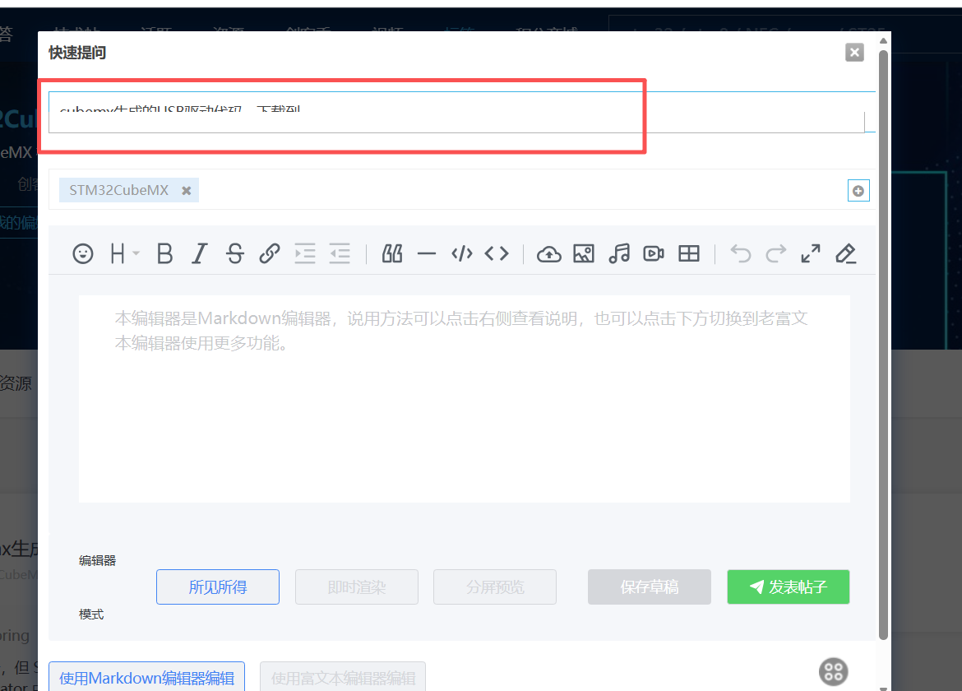Insert an image into the post
This screenshot has height=691, width=962.
pyautogui.click(x=584, y=253)
